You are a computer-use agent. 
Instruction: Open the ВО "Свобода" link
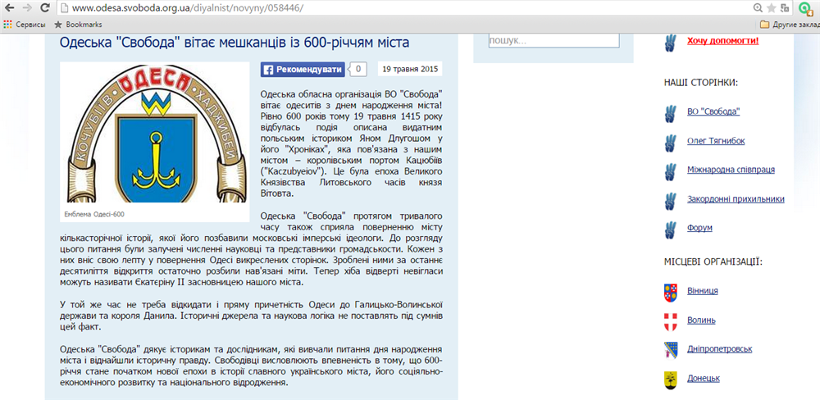click(x=713, y=111)
